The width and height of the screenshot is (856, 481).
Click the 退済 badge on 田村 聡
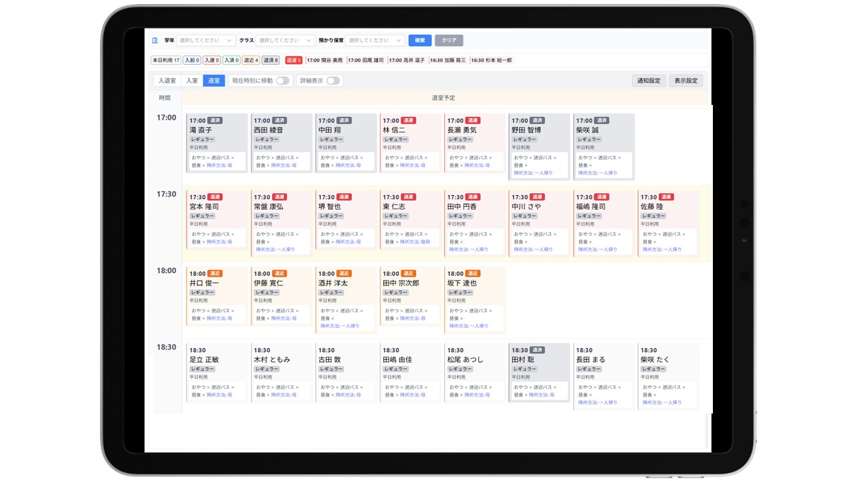tap(537, 350)
